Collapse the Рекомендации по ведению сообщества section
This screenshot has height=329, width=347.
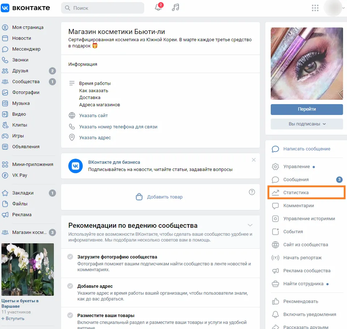coord(250,225)
